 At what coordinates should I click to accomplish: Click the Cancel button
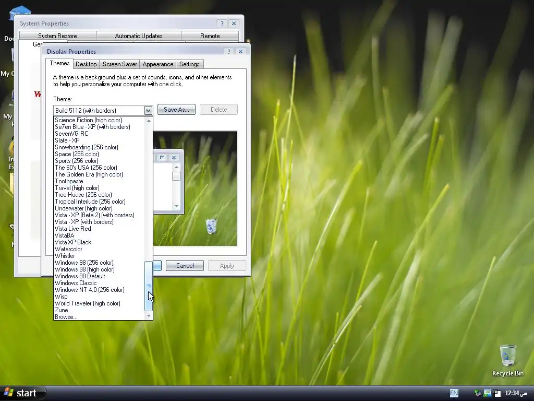(185, 266)
